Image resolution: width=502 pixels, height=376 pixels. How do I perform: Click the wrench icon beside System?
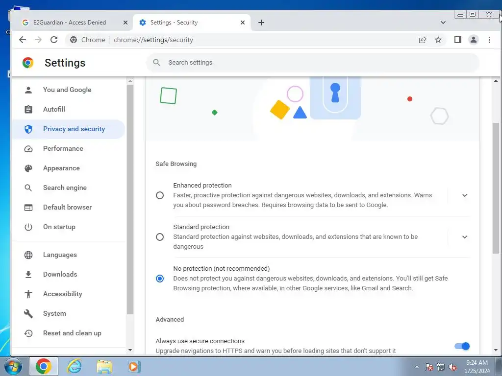pos(28,314)
